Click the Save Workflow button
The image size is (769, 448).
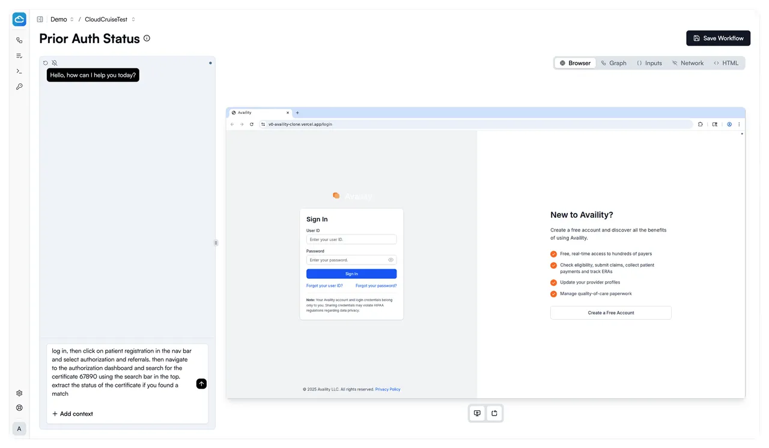point(718,38)
